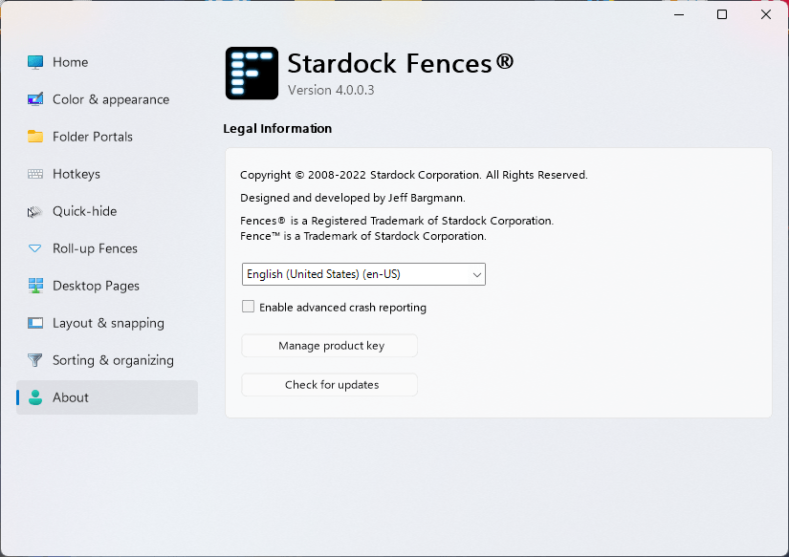Enable advanced crash reporting checkbox

[x=249, y=307]
